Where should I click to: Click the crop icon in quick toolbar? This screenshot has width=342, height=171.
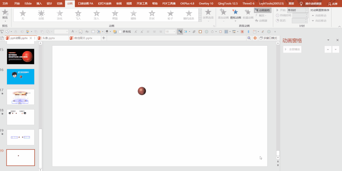pos(194,32)
